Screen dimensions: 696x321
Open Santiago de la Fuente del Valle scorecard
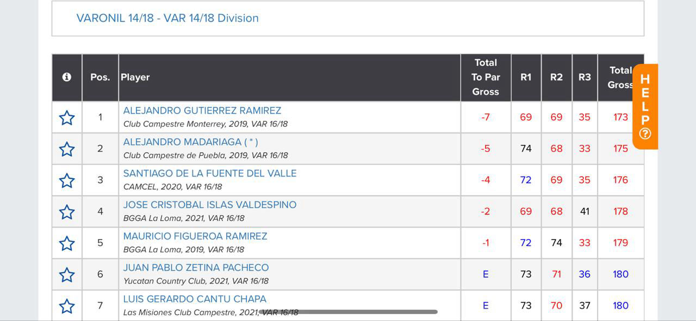tap(210, 173)
